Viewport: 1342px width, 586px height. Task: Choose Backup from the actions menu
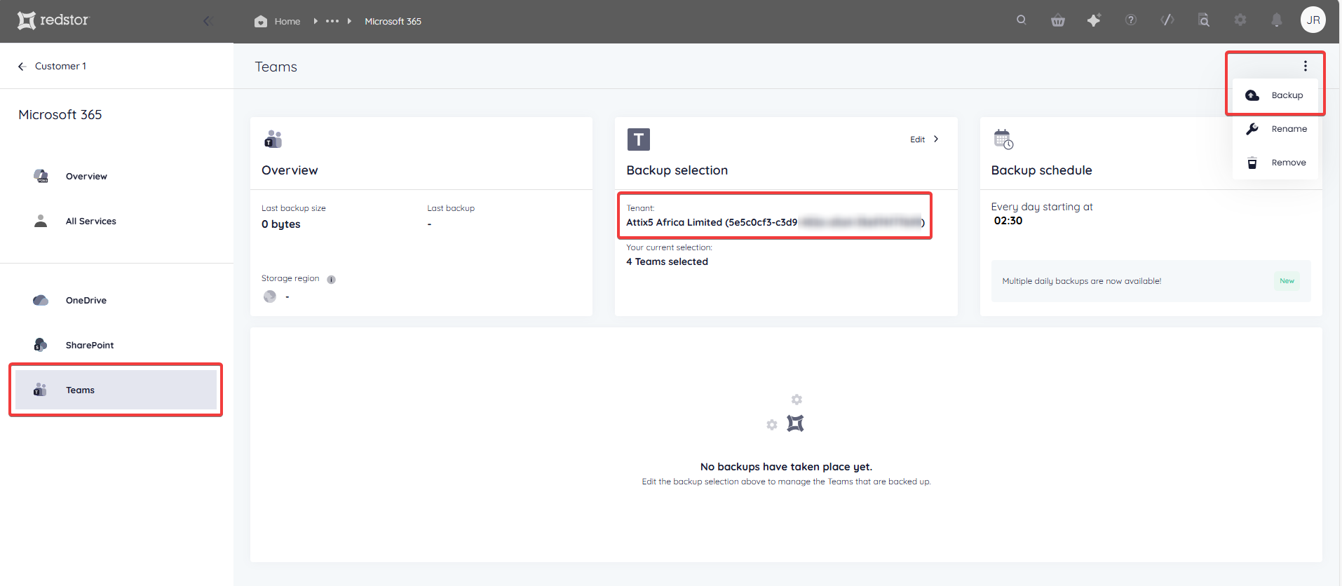pyautogui.click(x=1275, y=95)
